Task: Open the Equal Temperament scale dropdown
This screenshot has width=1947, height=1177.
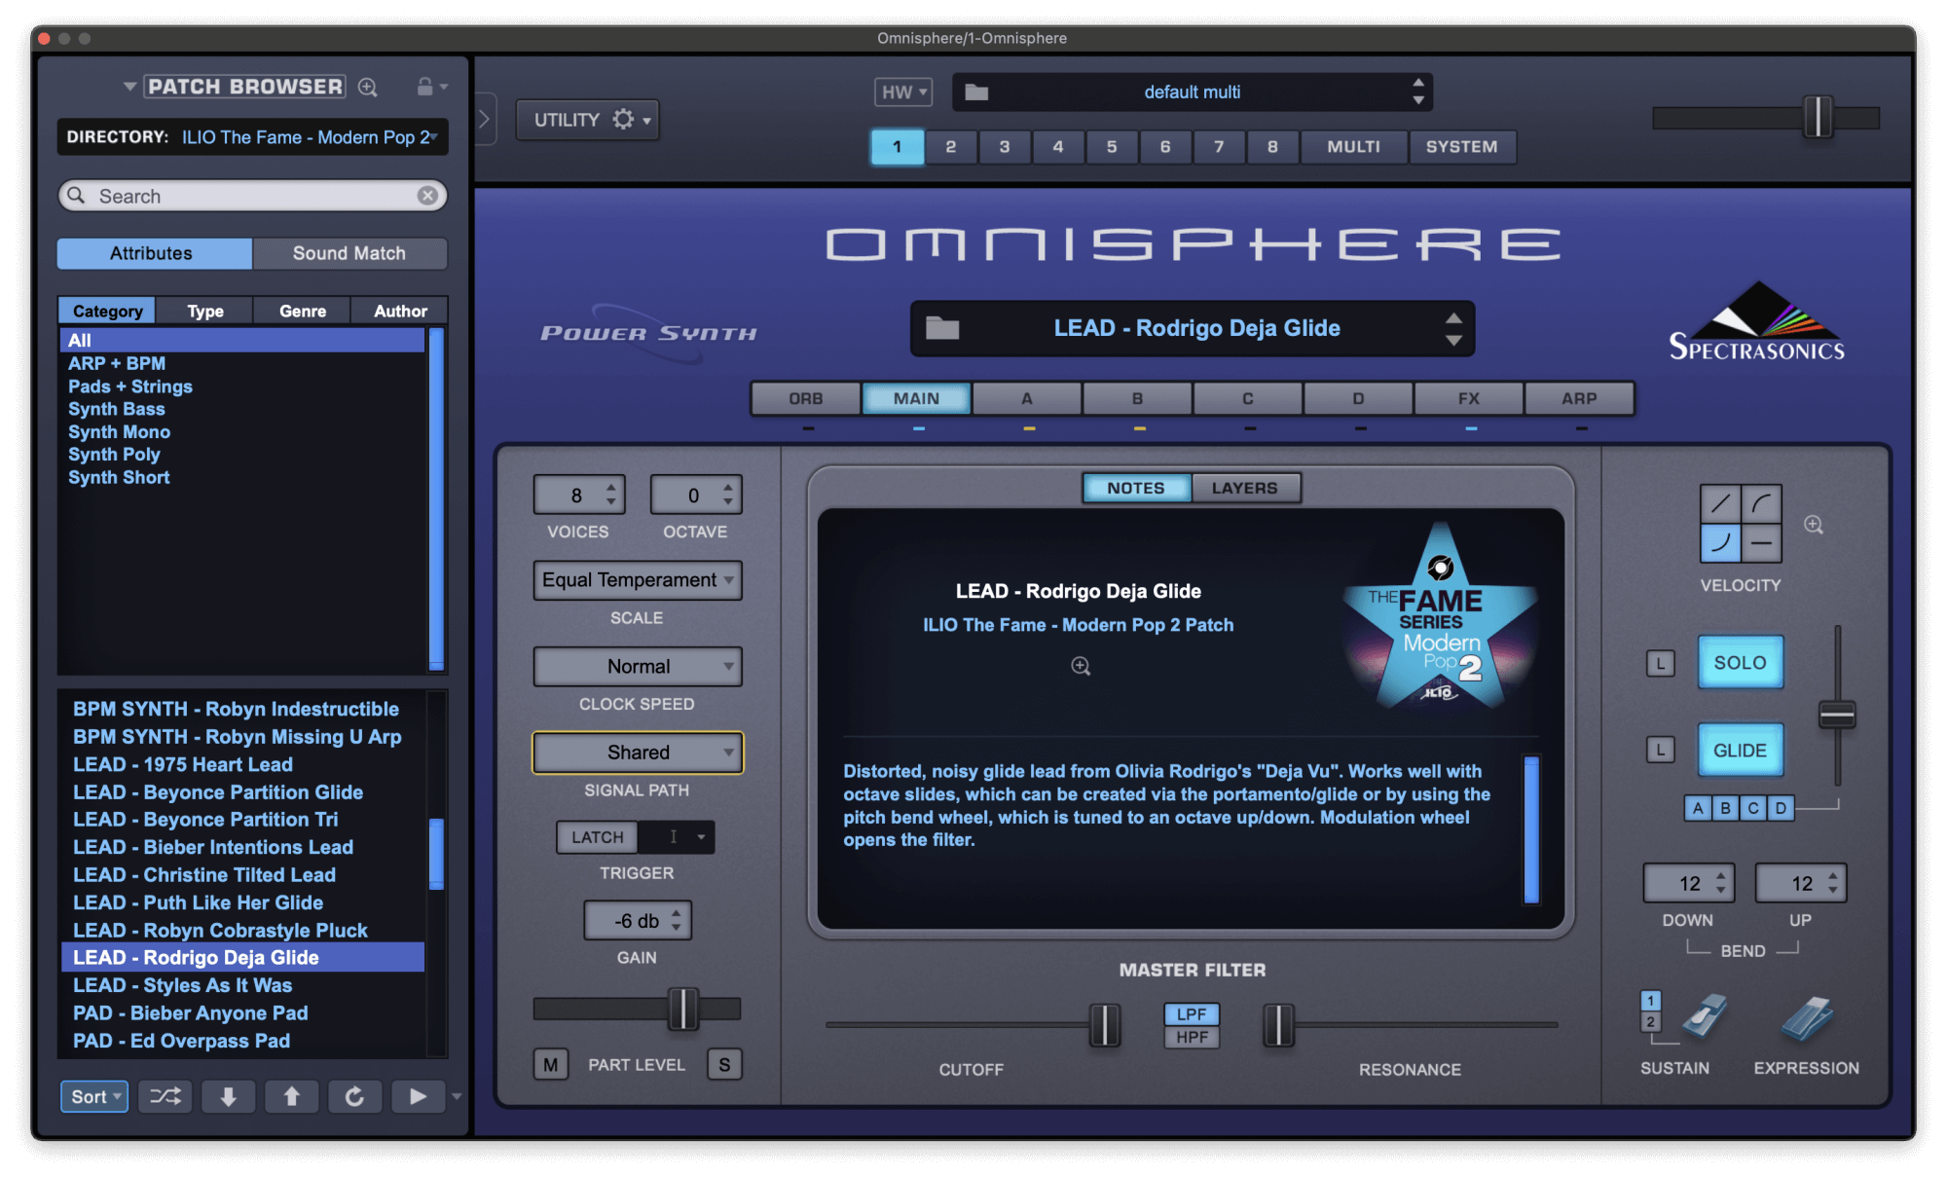Action: [x=638, y=580]
